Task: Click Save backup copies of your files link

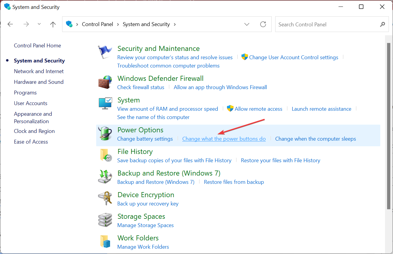Action: click(174, 160)
